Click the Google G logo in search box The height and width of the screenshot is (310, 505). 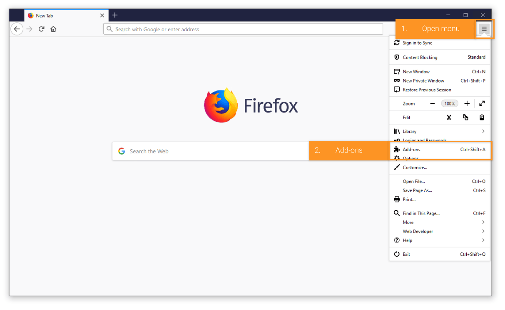pyautogui.click(x=122, y=151)
